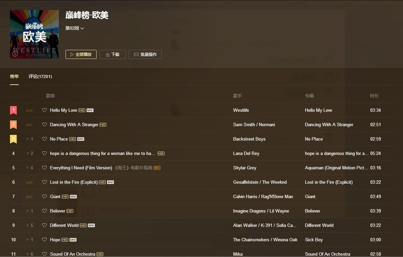The width and height of the screenshot is (403, 257).
Task: Open the Sick Boy album link
Action: click(x=314, y=240)
